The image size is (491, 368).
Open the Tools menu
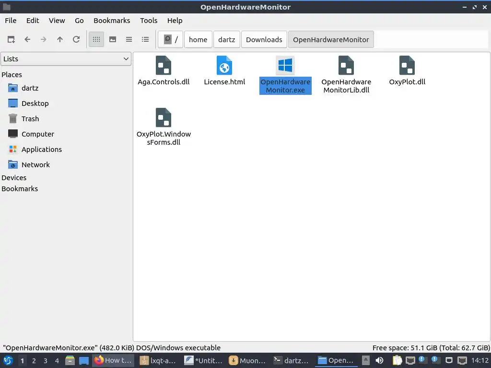149,21
